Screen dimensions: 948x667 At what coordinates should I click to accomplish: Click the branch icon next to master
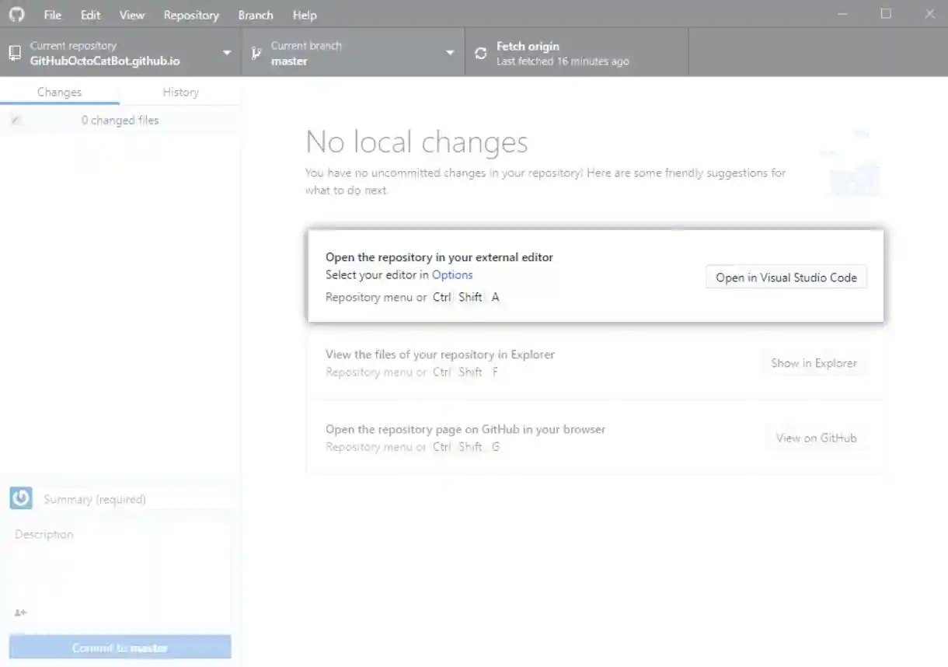(255, 51)
